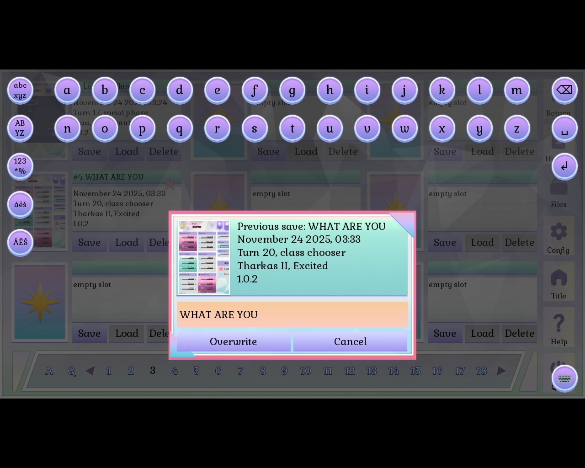This screenshot has width=585, height=468.
Task: Switch keyboard to lowercase abc xyz layout
Action: tap(20, 90)
